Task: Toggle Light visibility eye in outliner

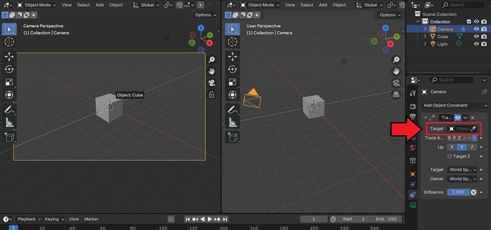Action: (x=476, y=44)
